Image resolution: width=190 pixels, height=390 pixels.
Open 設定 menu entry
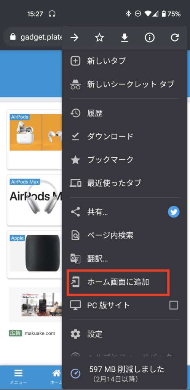(125, 334)
